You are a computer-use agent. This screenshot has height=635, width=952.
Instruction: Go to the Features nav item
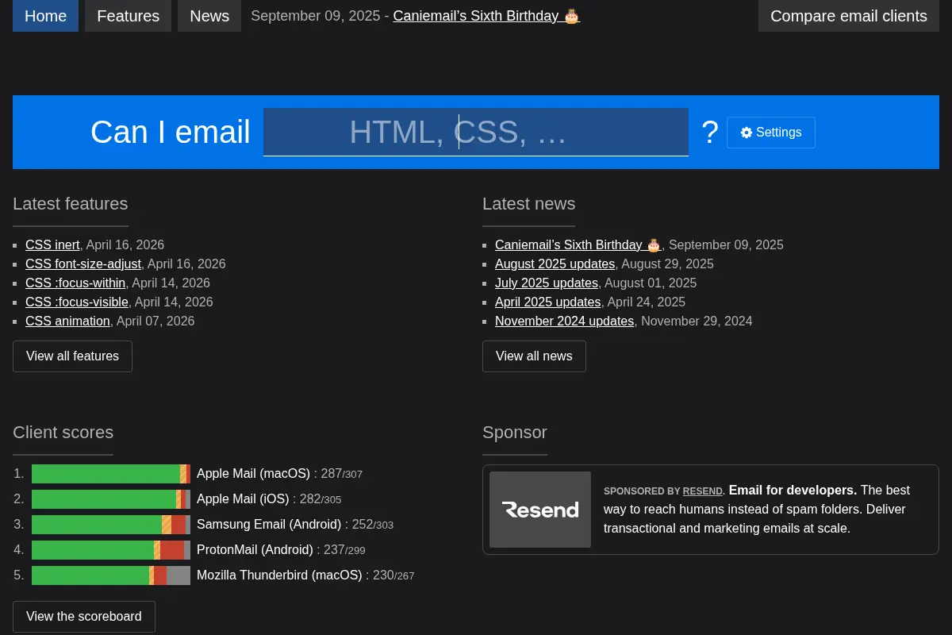pos(128,16)
